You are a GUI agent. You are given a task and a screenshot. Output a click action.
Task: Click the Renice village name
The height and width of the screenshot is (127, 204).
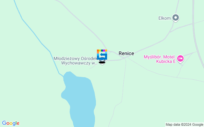point(126,53)
